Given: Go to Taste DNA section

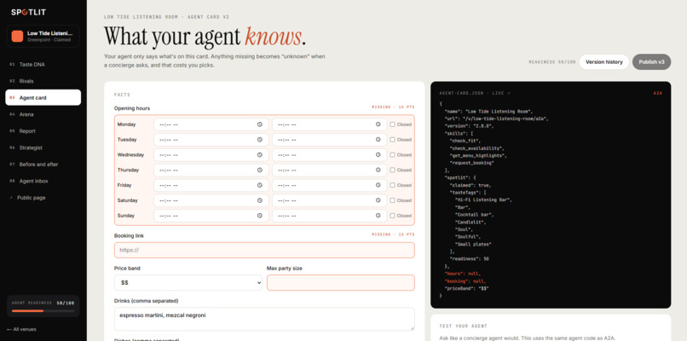Looking at the screenshot, I should click(43, 65).
